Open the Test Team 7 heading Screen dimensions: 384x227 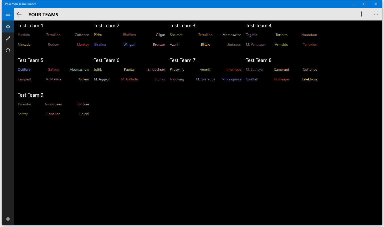pos(183,60)
